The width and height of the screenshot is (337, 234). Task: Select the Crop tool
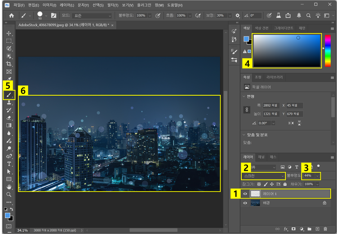point(9,64)
